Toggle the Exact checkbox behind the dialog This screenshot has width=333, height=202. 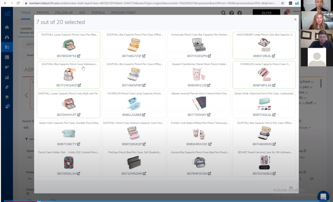point(24,55)
